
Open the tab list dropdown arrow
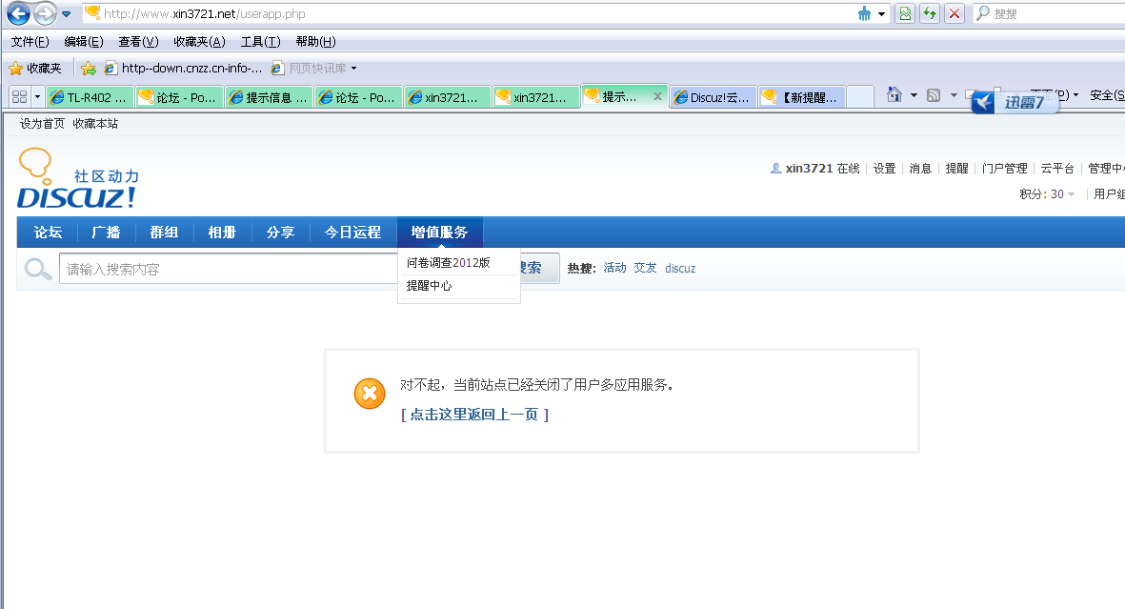click(37, 96)
